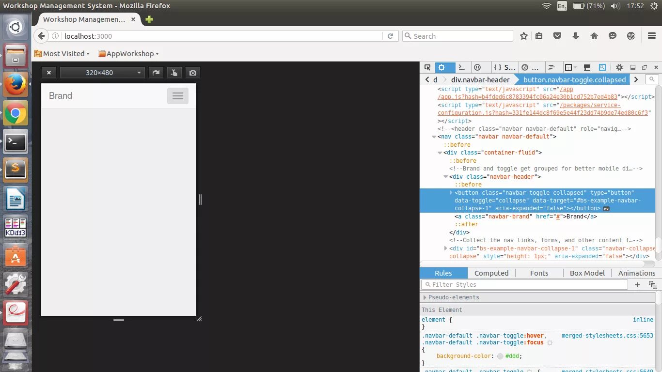Toggle pseudo-class panel icon beside plus
662x372 pixels.
point(652,285)
